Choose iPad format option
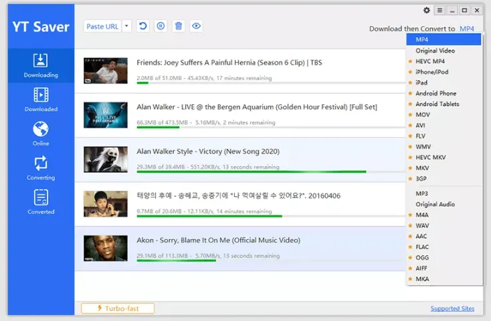 click(444, 83)
